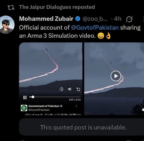The height and width of the screenshot is (141, 144).
Task: Click The Jaipur Dialogues reposted label
Action: [x=57, y=7]
